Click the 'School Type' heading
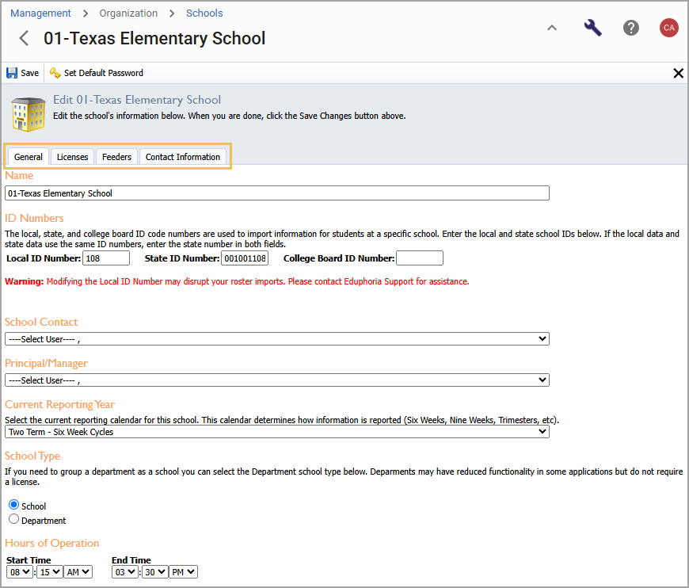This screenshot has height=588, width=689. pos(32,456)
